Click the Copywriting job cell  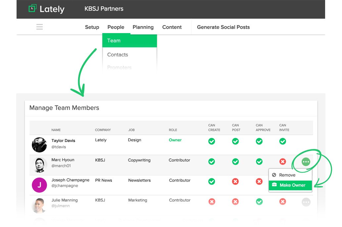pyautogui.click(x=139, y=160)
